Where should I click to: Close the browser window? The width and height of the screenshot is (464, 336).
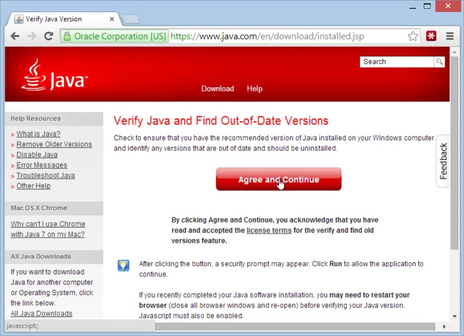448,6
